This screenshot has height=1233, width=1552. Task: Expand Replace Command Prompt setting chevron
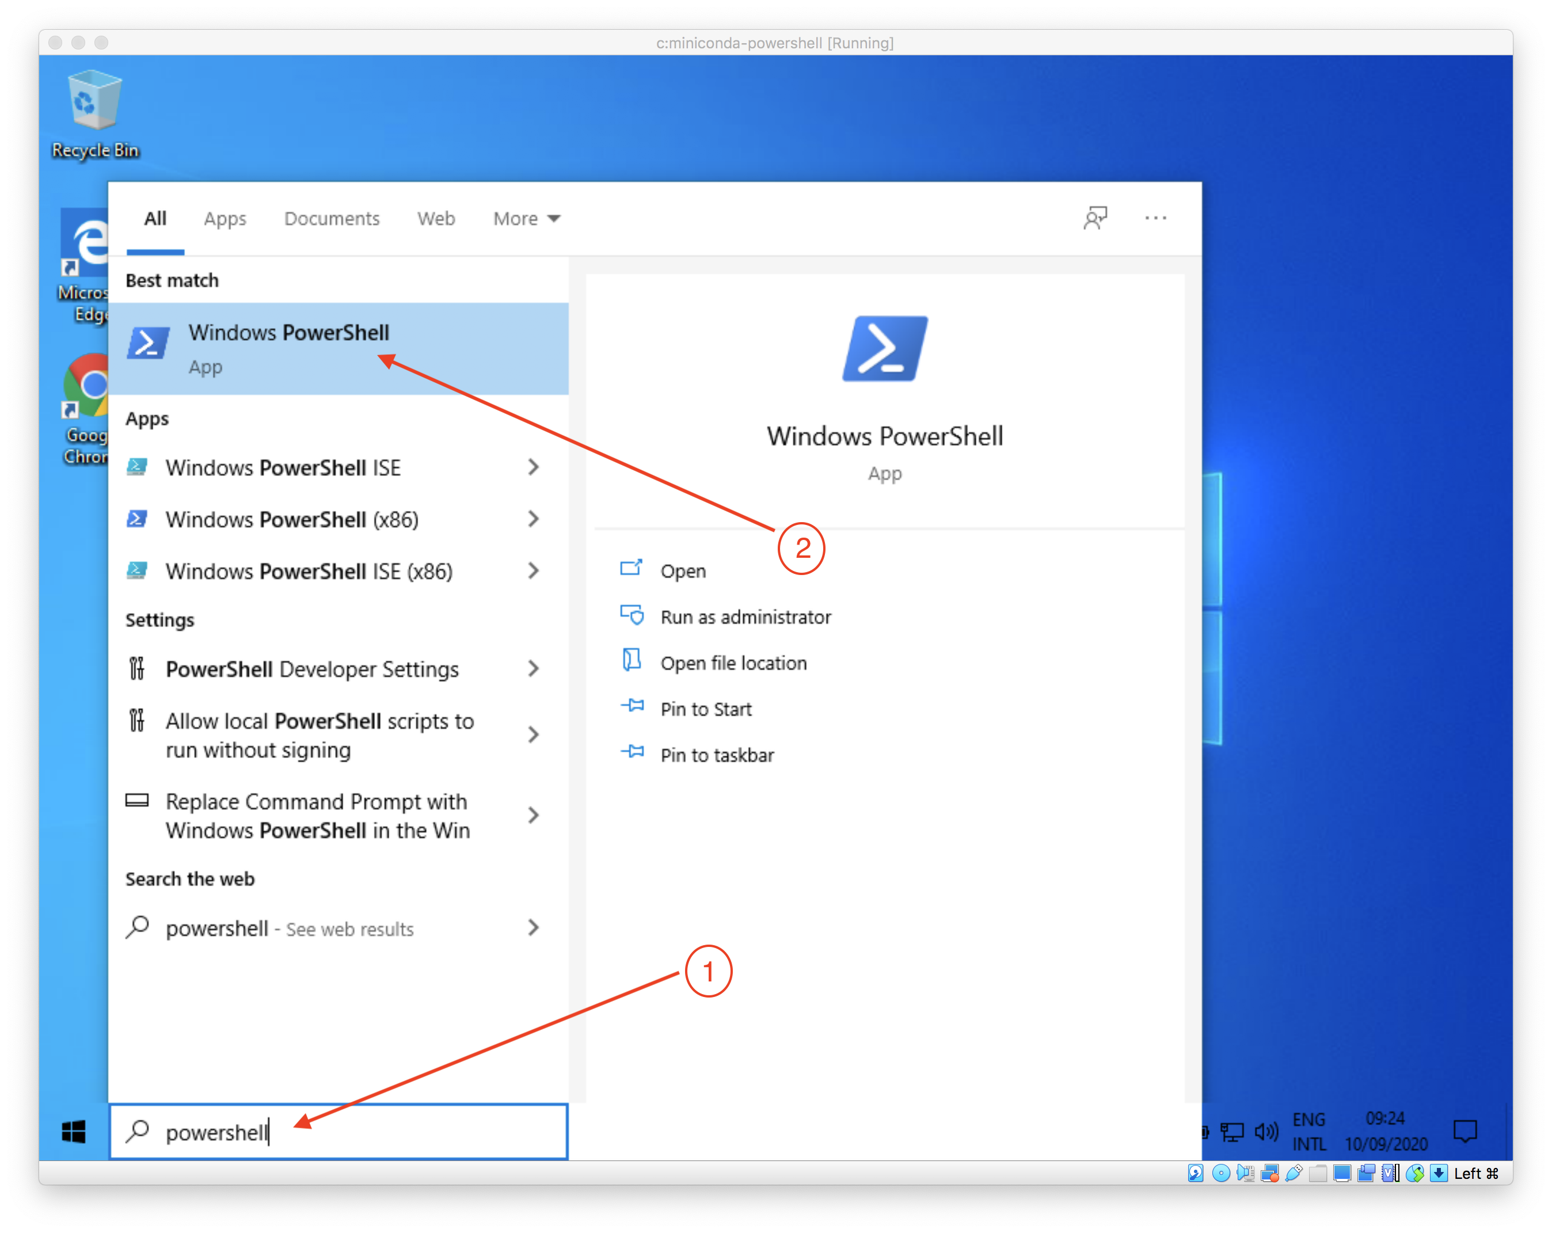(534, 816)
